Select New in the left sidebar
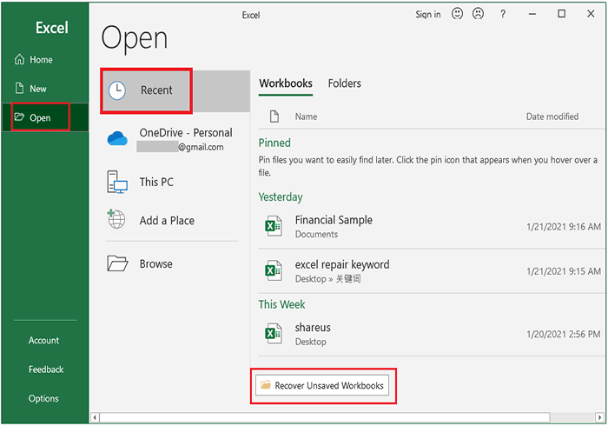The image size is (608, 426). point(38,89)
